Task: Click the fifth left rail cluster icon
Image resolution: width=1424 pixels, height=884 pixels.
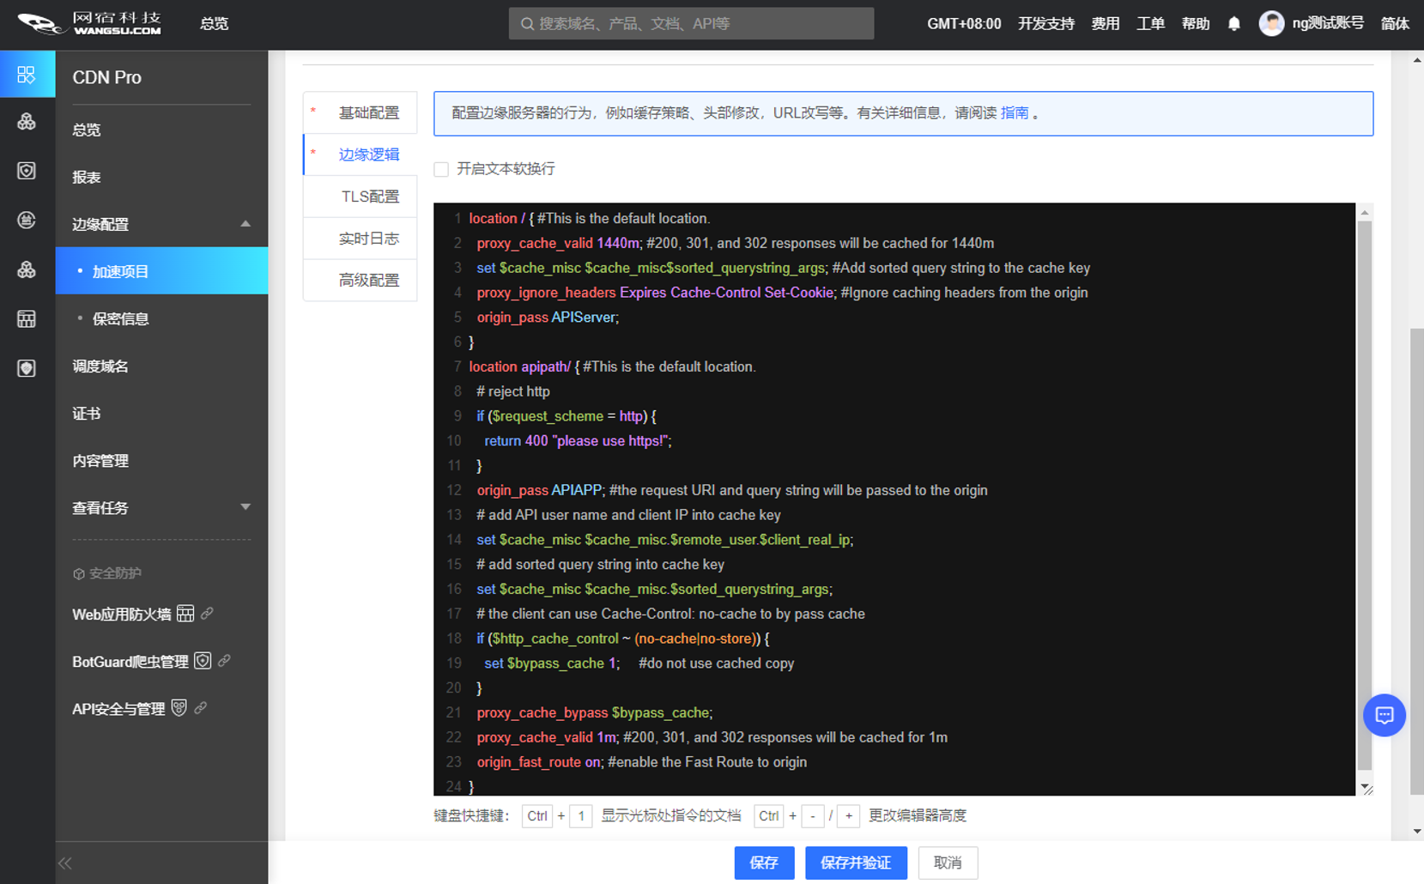Action: tap(27, 269)
